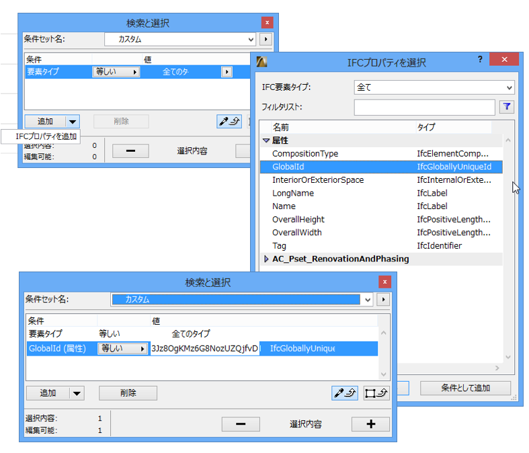Select the Name property row

point(381,206)
